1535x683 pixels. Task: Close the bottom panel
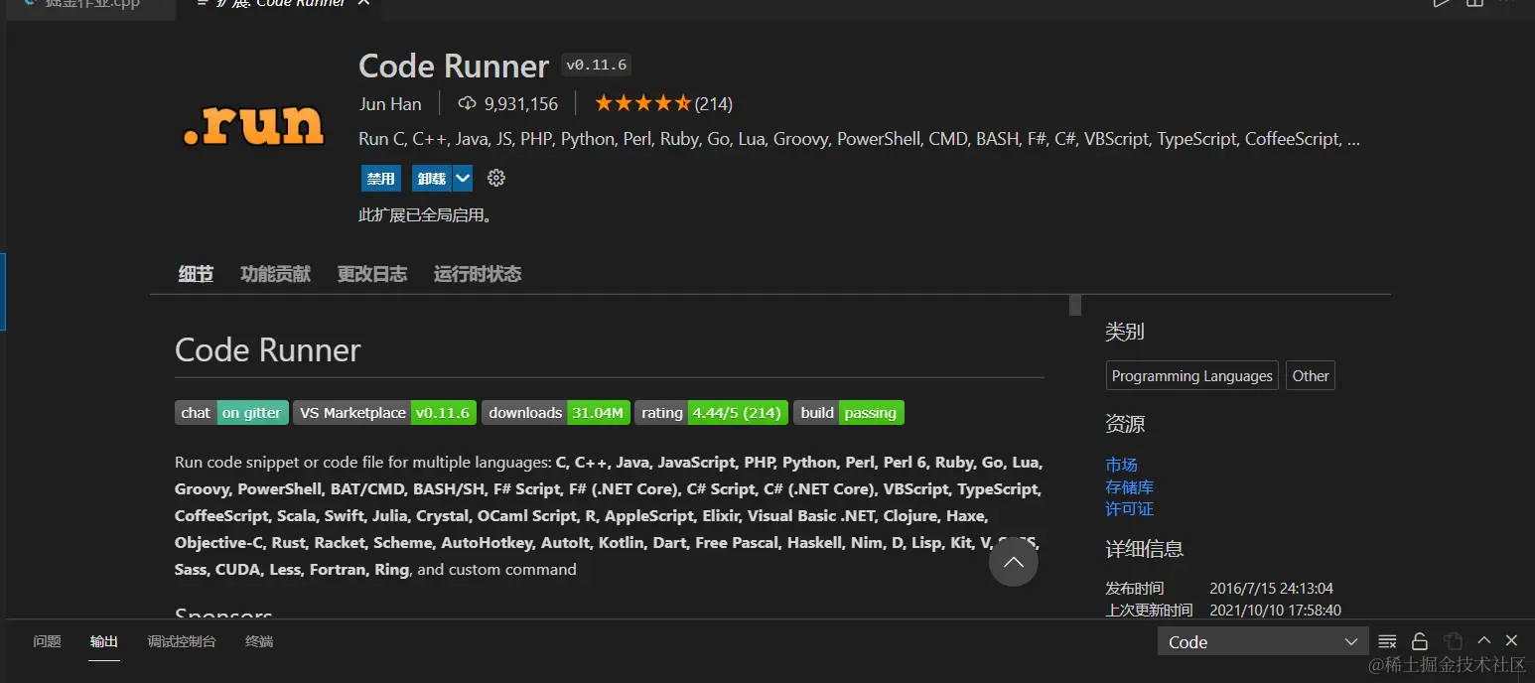(1511, 641)
